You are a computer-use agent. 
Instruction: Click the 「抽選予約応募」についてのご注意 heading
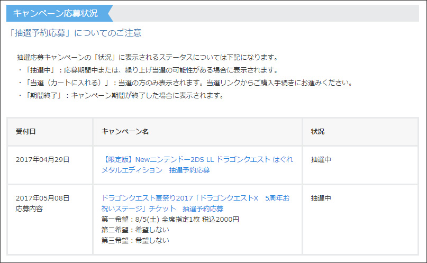[x=75, y=33]
